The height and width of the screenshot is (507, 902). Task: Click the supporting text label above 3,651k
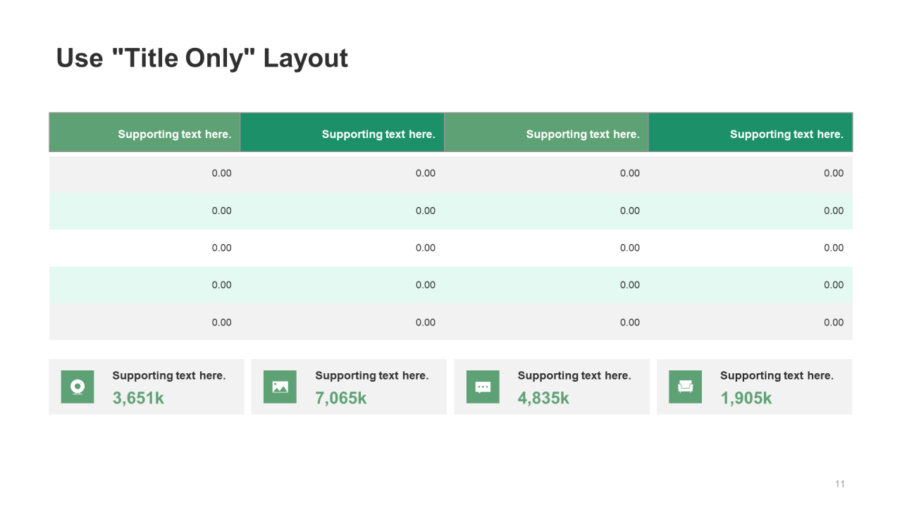(169, 375)
